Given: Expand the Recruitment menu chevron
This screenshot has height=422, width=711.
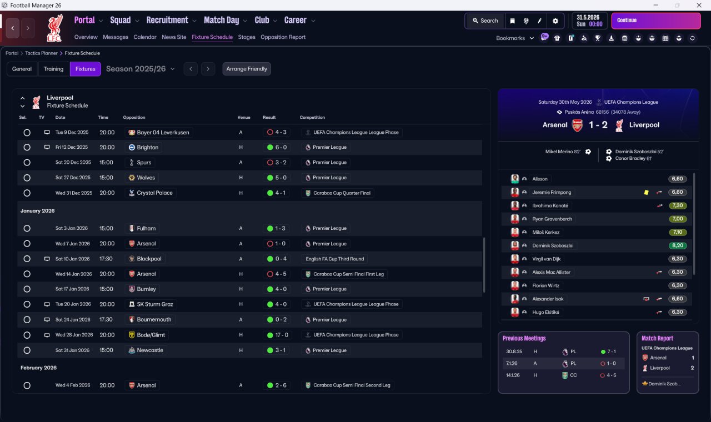Looking at the screenshot, I should [x=194, y=21].
